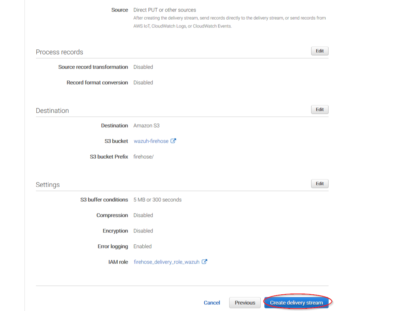Click the Encryption Disabled value

(x=143, y=231)
